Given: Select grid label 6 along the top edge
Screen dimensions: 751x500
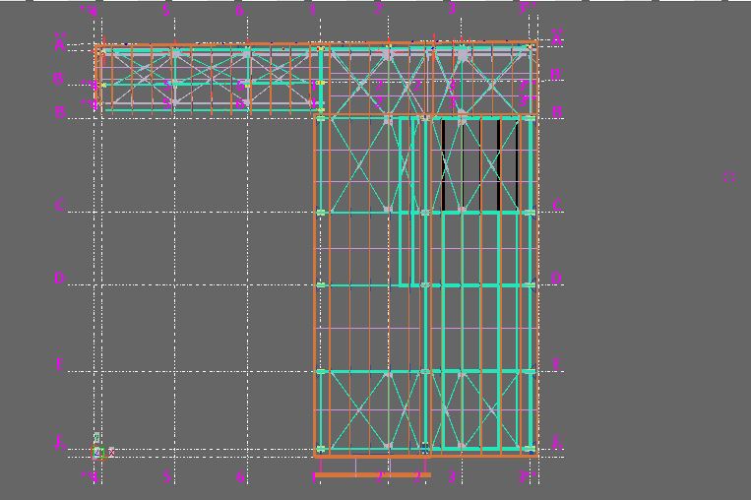Looking at the screenshot, I should point(240,11).
